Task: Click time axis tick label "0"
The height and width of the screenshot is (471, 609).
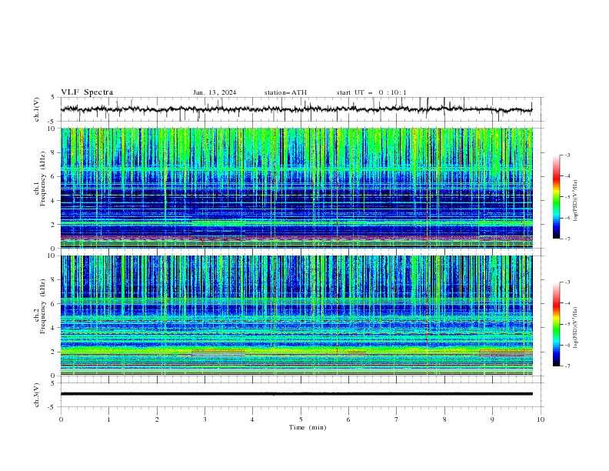Action: 61,419
